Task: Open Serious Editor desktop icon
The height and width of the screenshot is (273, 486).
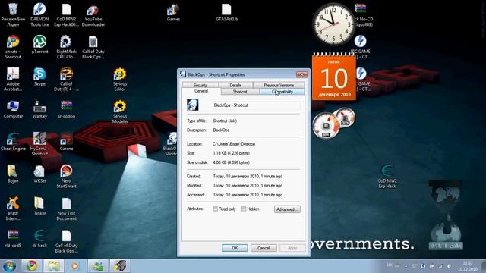Action: [120, 79]
